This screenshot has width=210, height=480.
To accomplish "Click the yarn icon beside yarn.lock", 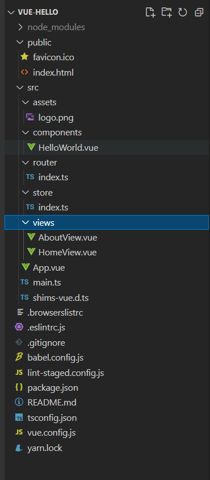I will (19, 448).
